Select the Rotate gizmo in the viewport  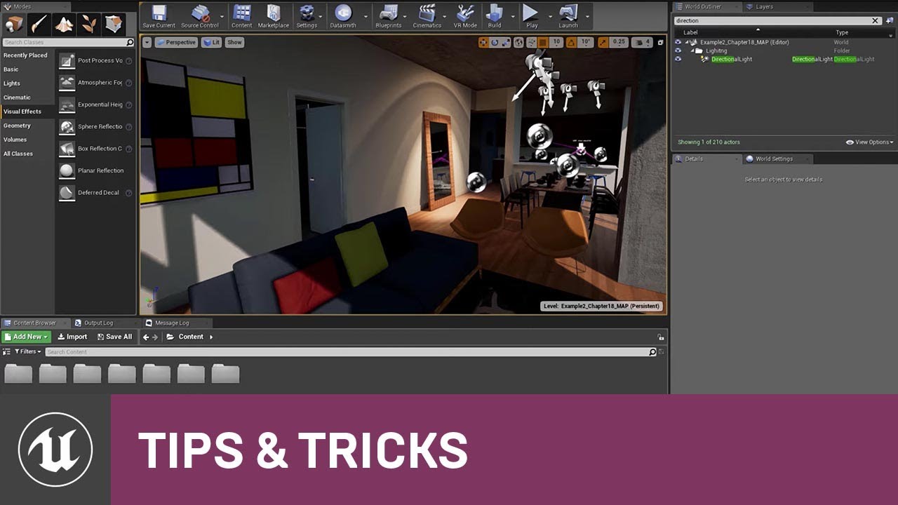(x=495, y=42)
